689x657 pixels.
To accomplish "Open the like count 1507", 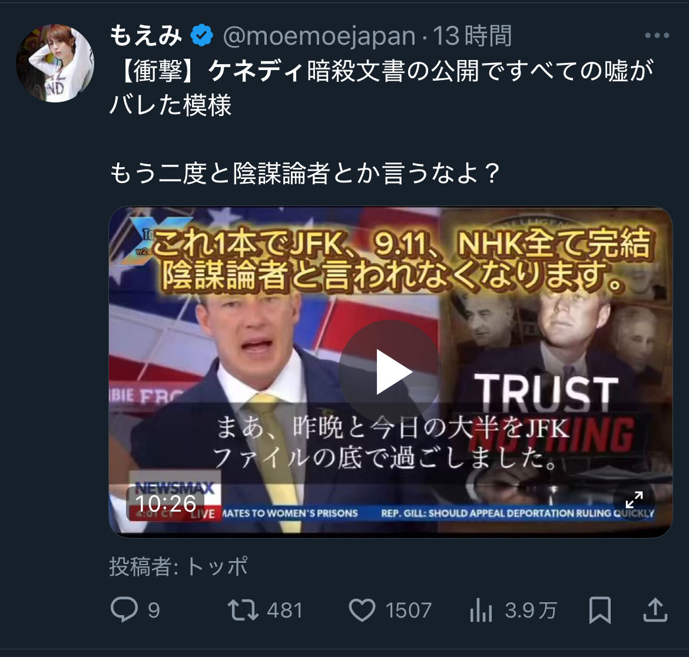I will click(x=409, y=610).
